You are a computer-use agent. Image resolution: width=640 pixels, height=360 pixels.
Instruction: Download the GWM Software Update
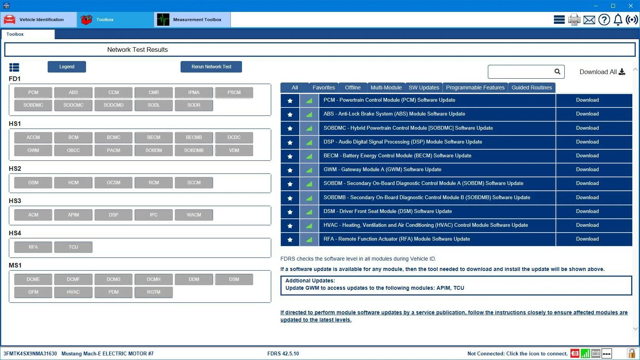pos(587,170)
